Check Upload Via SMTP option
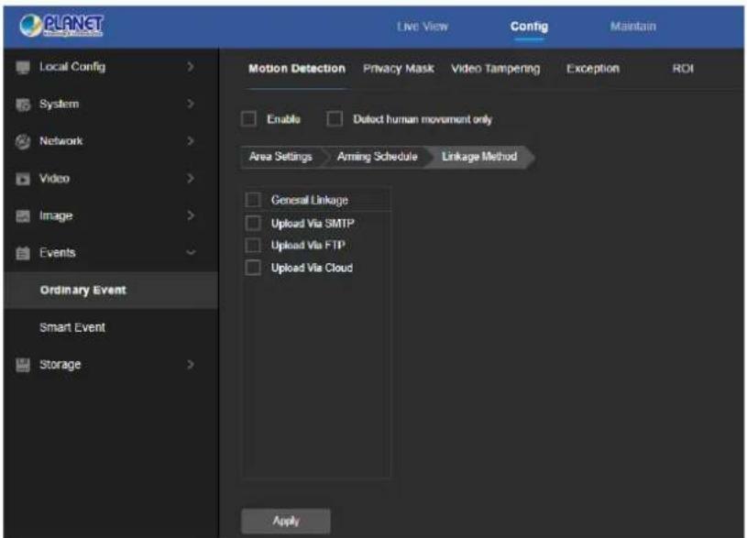 [x=253, y=223]
